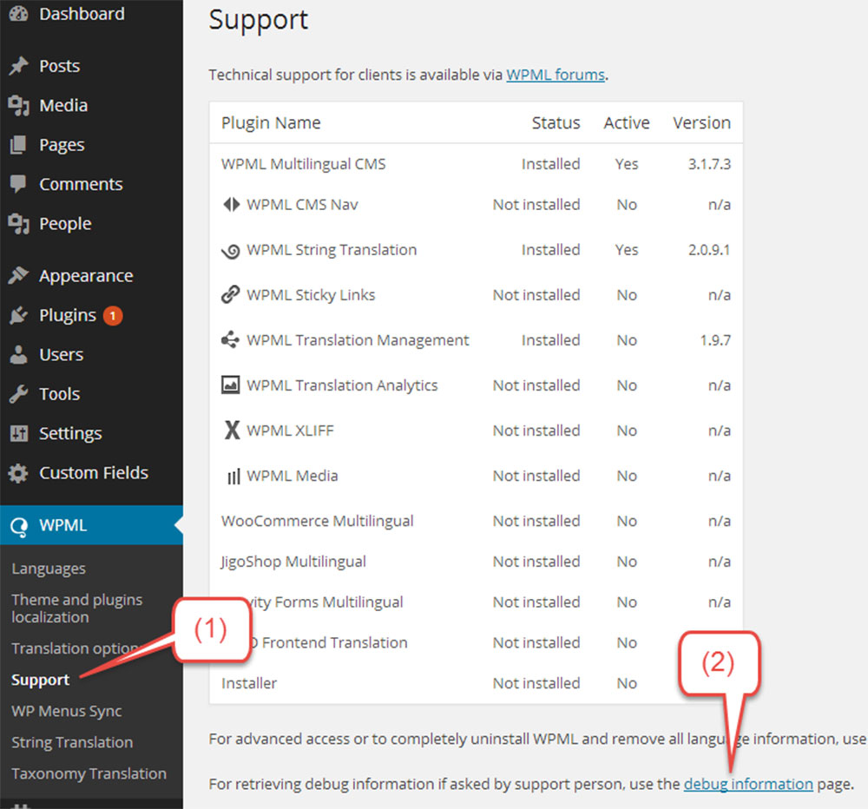The height and width of the screenshot is (809, 868).
Task: Click the WPML logo icon in sidebar
Action: (x=19, y=526)
